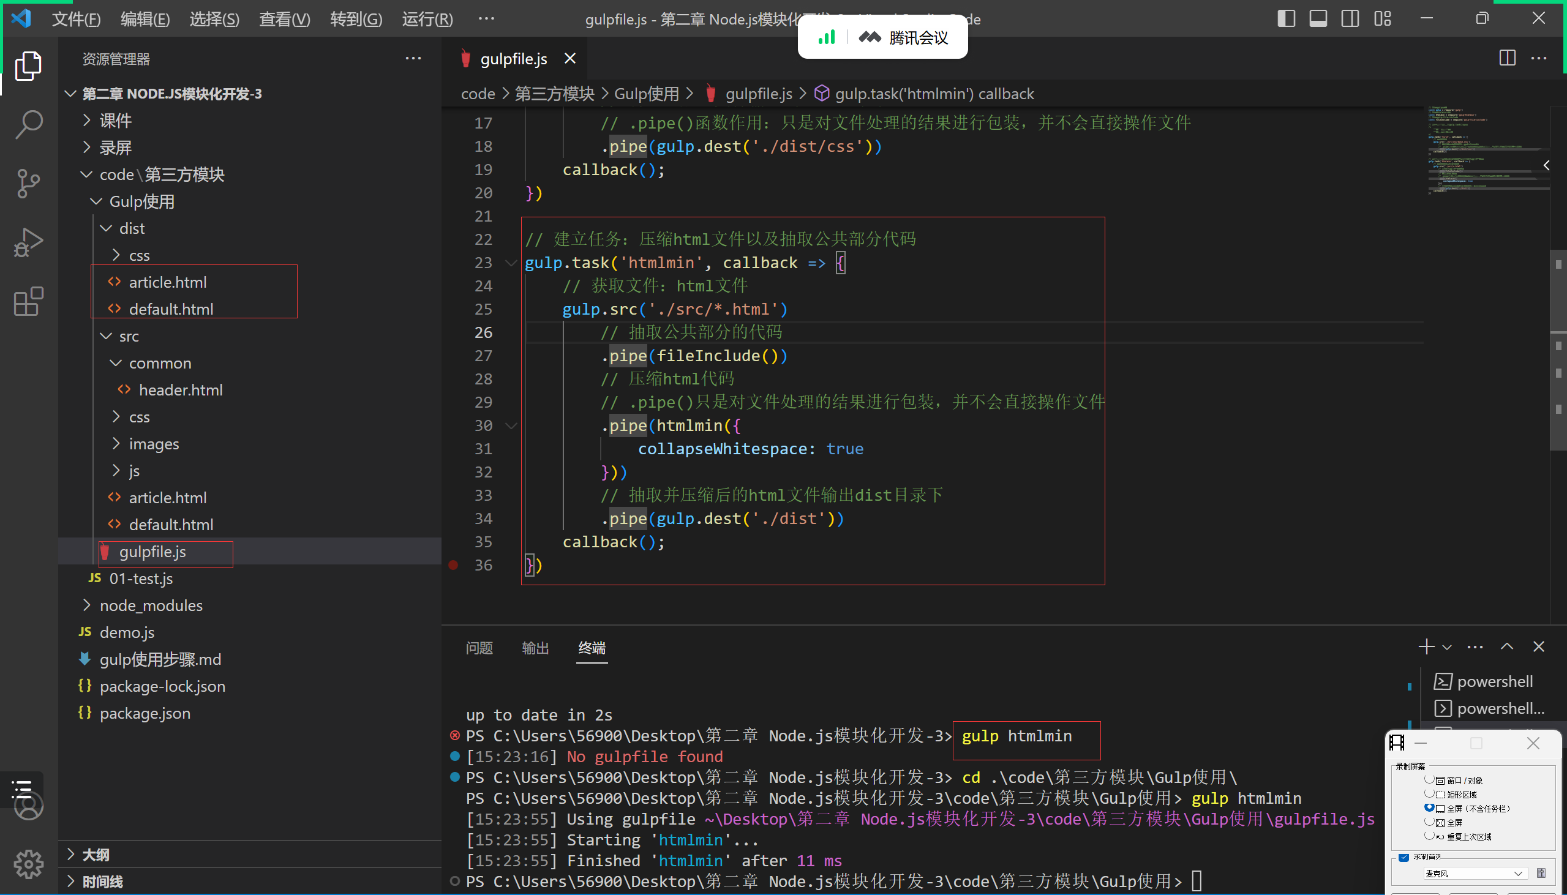Open the Source Control view

pos(28,183)
